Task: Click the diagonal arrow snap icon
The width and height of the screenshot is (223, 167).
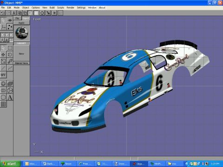Action: pyautogui.click(x=48, y=13)
